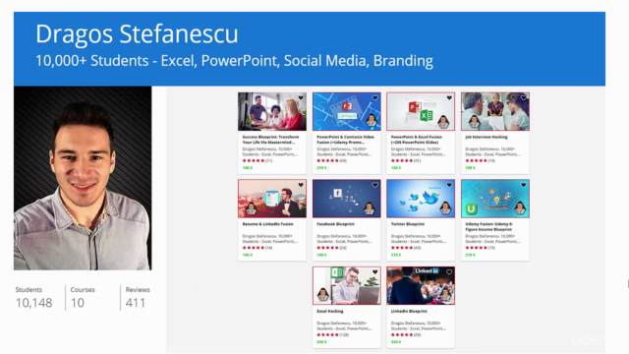Open Excel Hacking course thumbnail
629x354 pixels.
click(347, 285)
